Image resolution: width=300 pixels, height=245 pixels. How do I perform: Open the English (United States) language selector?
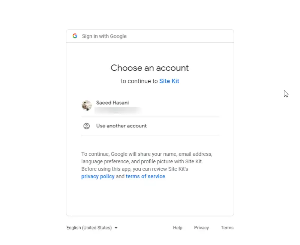point(89,228)
